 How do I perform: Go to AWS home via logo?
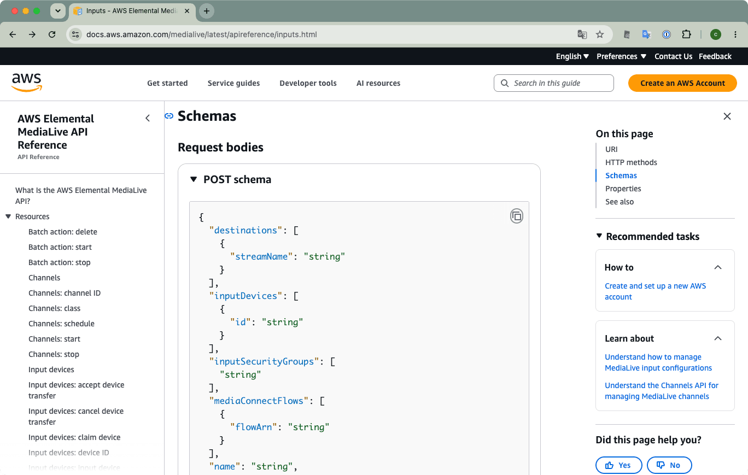point(27,83)
